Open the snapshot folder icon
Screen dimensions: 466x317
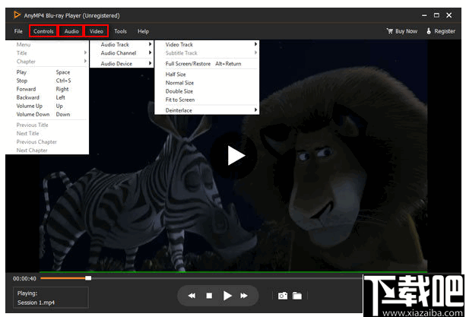297,295
